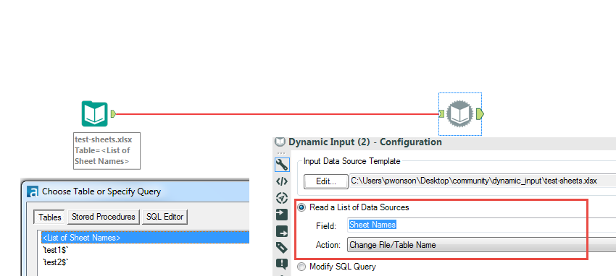The height and width of the screenshot is (276, 616).
Task: Click the test-sheets.xlsx annotation under Input tool
Action: click(107, 151)
